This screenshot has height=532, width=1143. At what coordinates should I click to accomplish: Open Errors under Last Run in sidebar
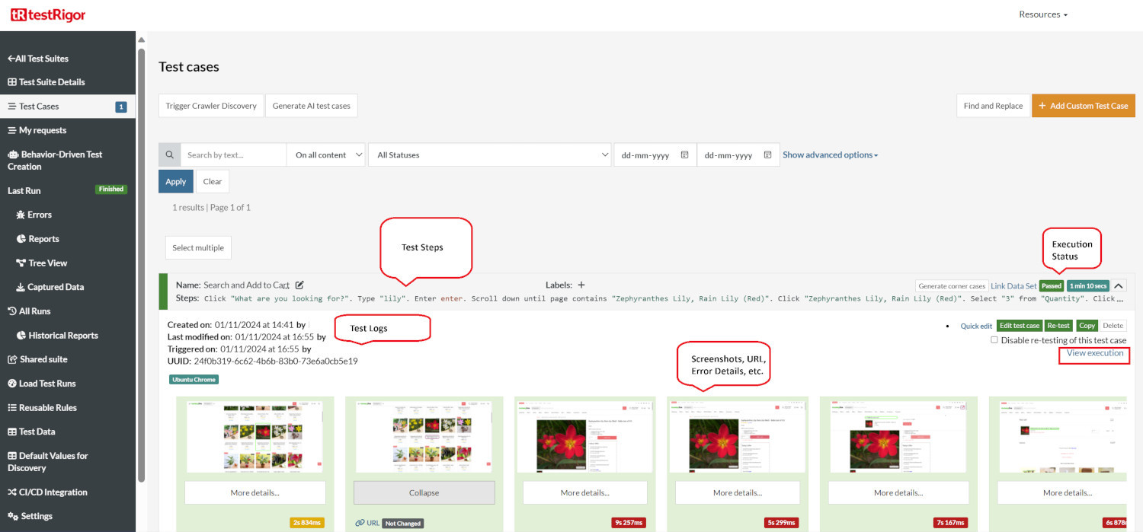coord(39,215)
